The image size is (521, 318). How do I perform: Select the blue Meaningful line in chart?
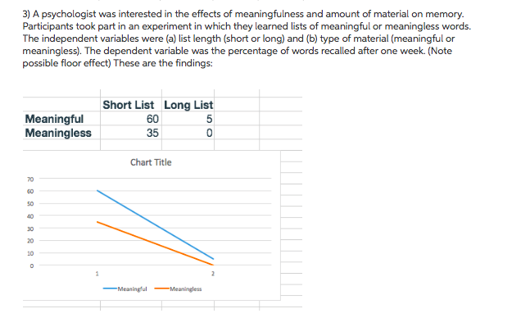click(155, 225)
